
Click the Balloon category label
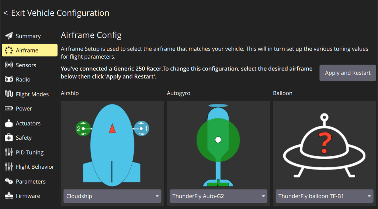[282, 93]
